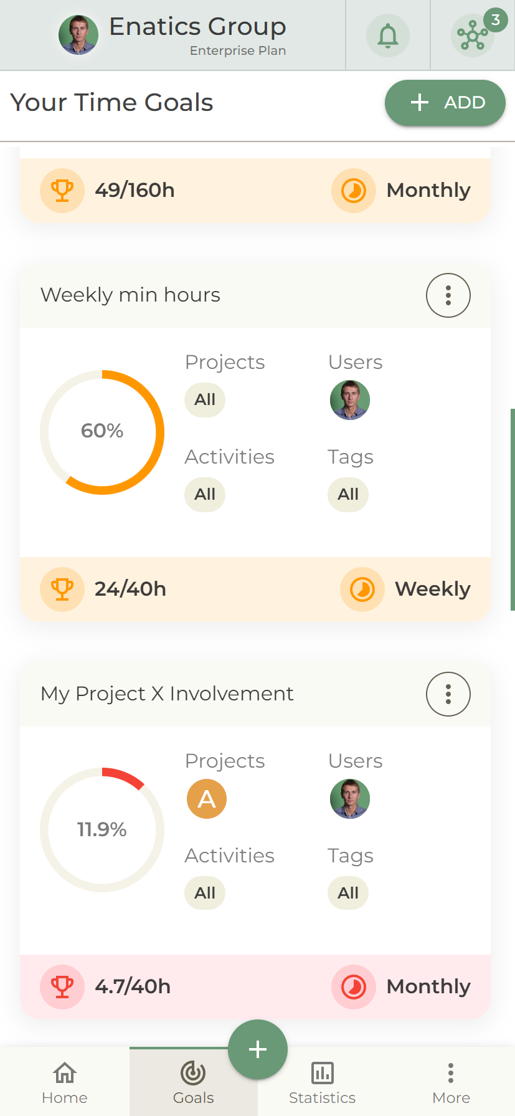Open the notifications bell
Viewport: 515px width, 1116px height.
[387, 36]
